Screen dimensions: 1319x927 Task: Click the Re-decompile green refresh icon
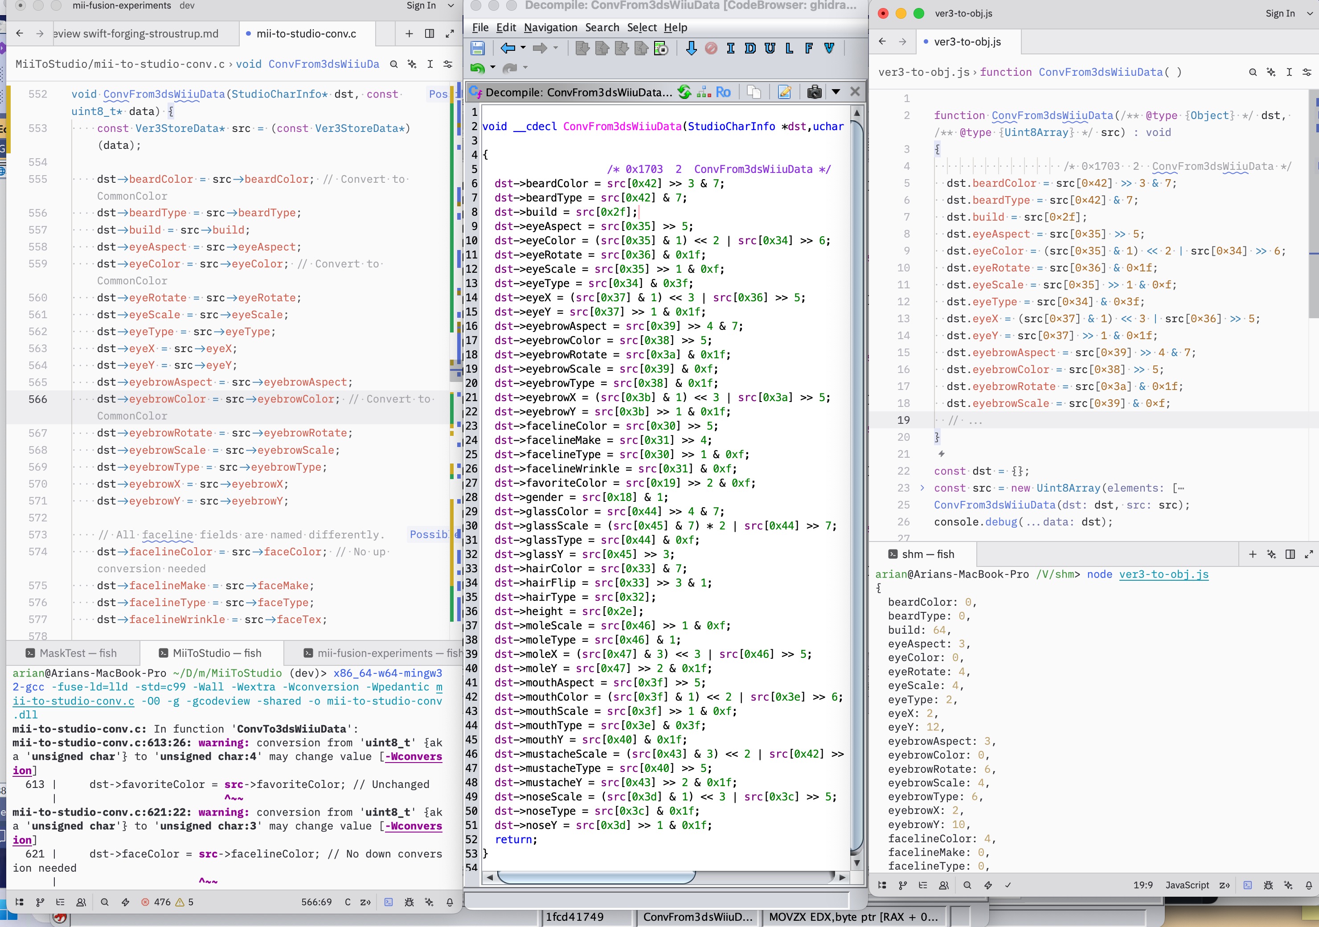tap(684, 92)
